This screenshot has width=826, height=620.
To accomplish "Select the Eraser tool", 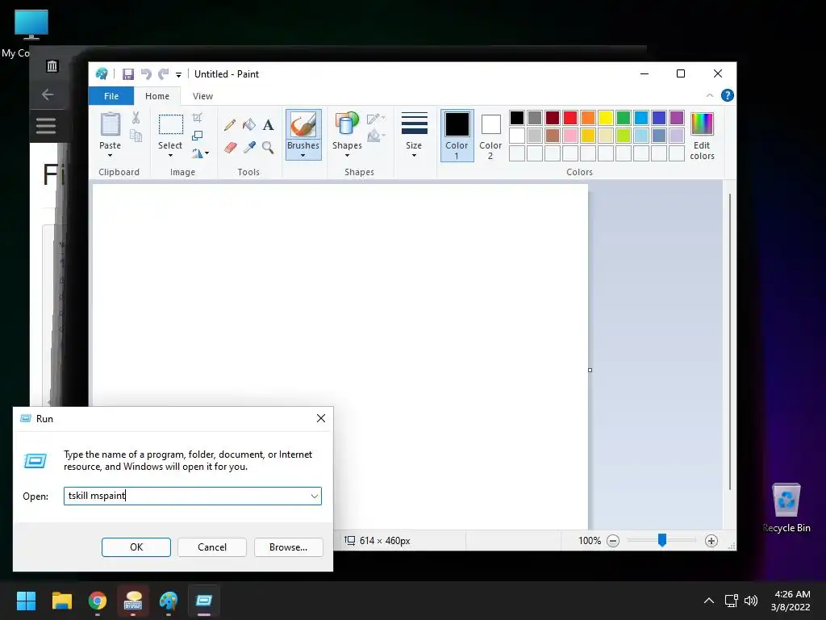I will coord(230,147).
